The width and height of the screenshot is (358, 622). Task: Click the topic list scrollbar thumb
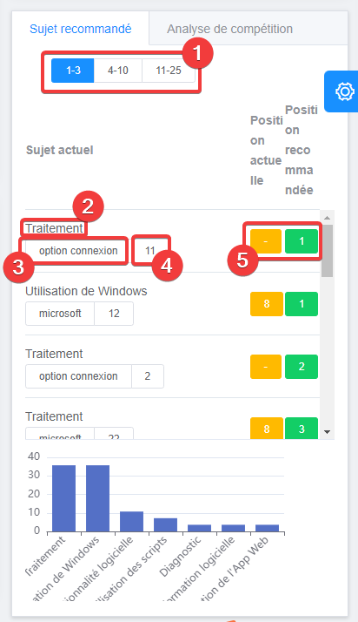327,251
